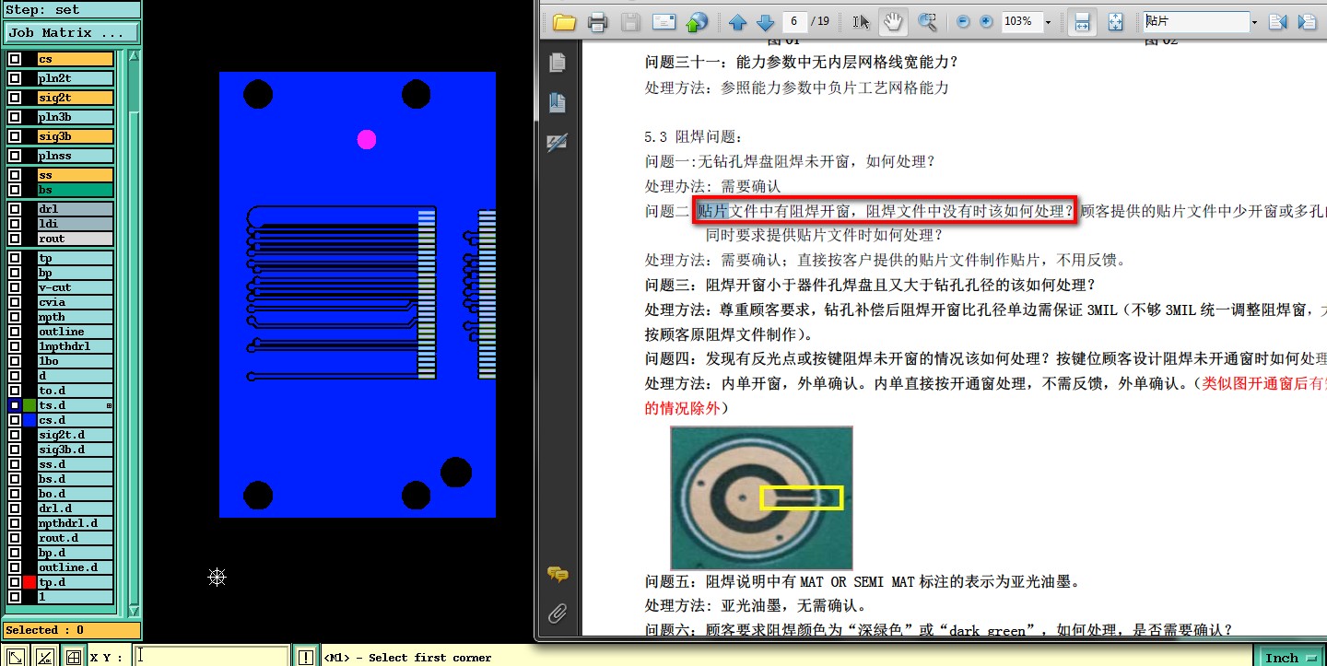Click the green color swatch of ts.d
1327x666 pixels.
point(29,405)
